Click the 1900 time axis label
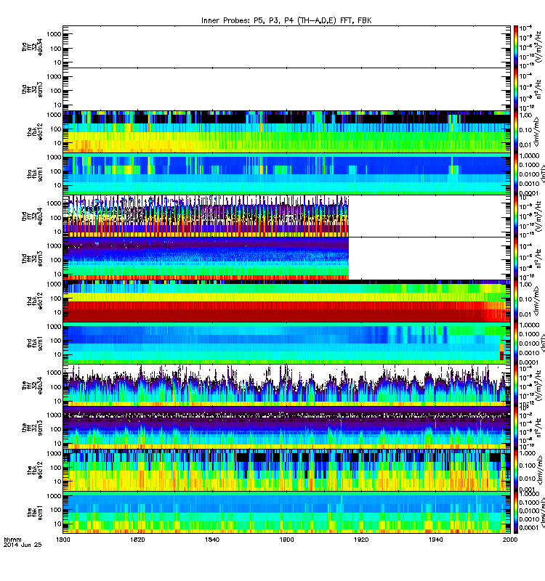545x581 pixels. tap(286, 540)
